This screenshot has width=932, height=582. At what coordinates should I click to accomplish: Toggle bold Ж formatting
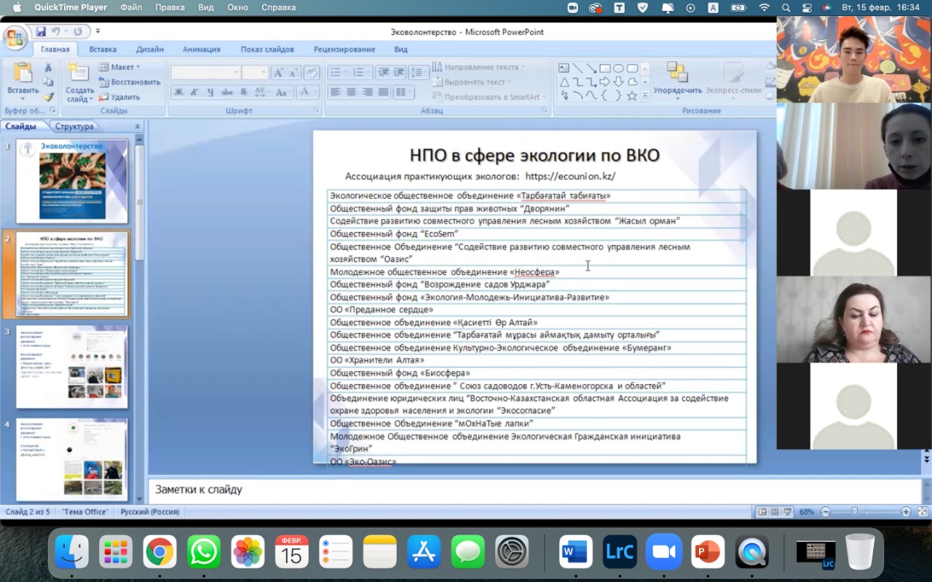178,92
